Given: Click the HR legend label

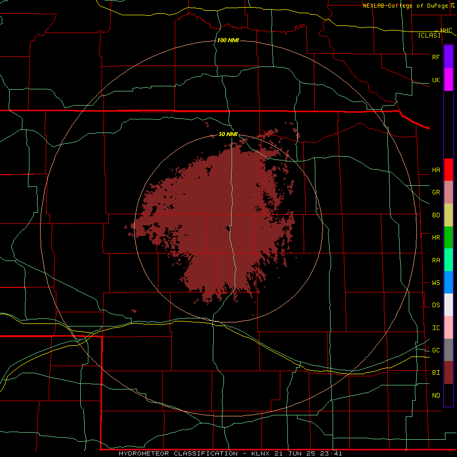Looking at the screenshot, I should [436, 238].
